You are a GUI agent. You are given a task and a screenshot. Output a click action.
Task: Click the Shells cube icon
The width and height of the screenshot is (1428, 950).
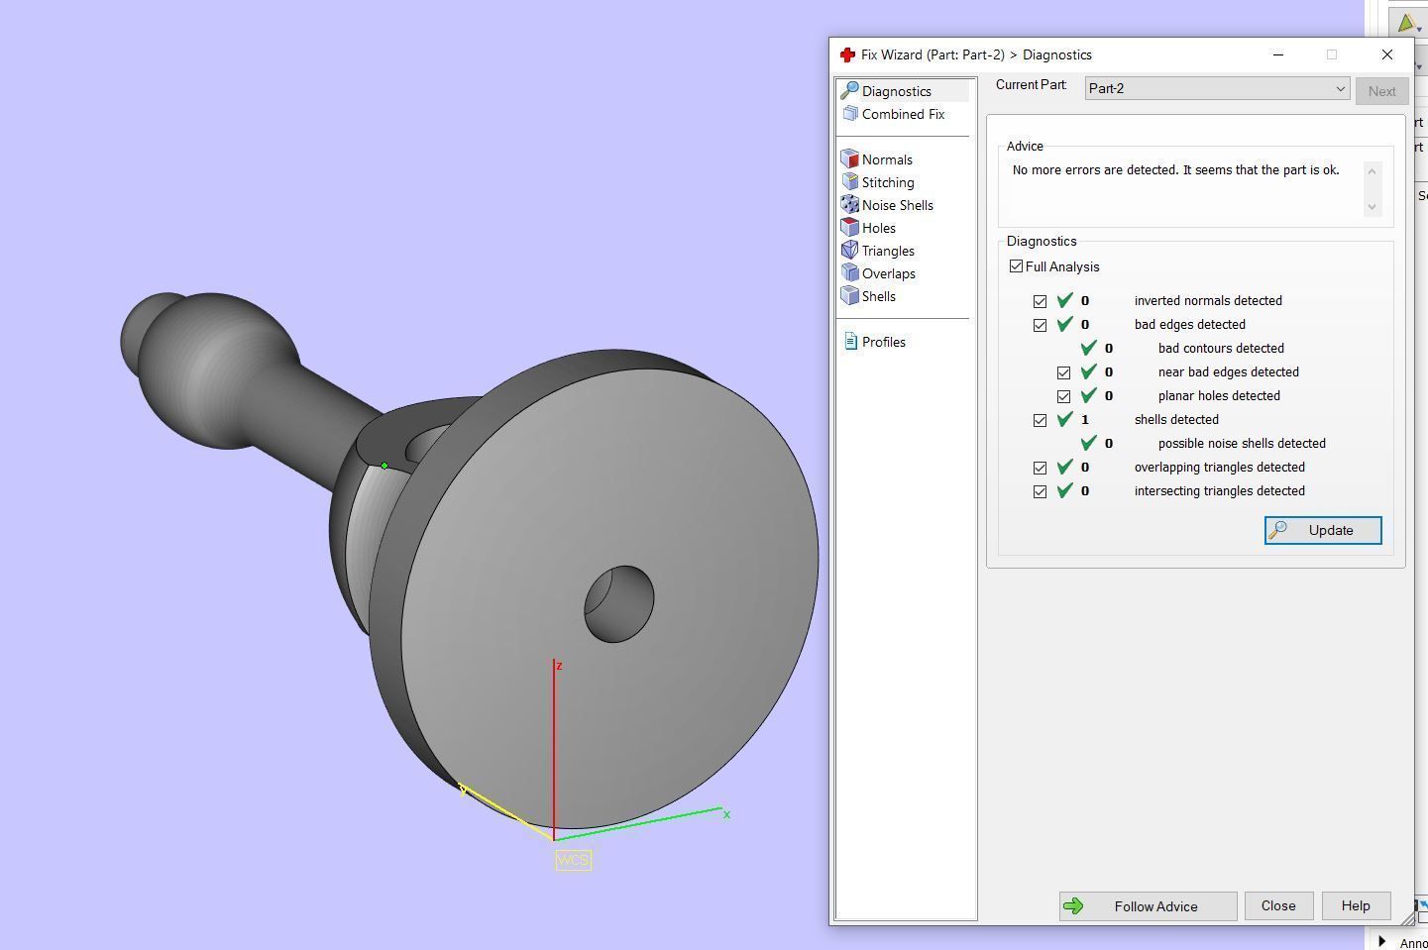pyautogui.click(x=849, y=296)
